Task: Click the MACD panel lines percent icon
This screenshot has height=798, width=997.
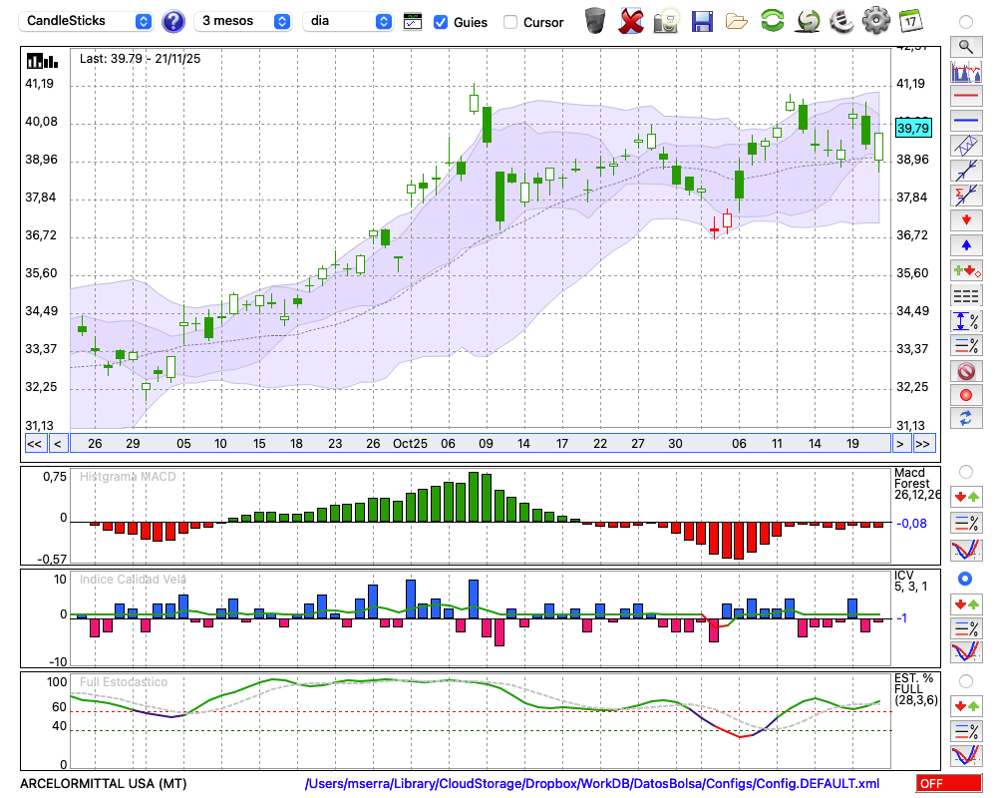Action: [x=966, y=523]
